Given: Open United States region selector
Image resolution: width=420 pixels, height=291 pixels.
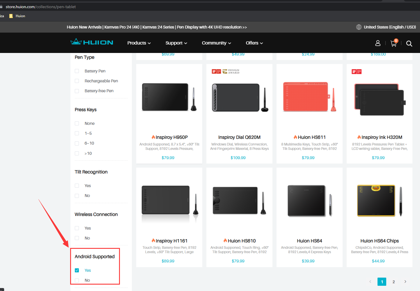Looking at the screenshot, I should 390,27.
